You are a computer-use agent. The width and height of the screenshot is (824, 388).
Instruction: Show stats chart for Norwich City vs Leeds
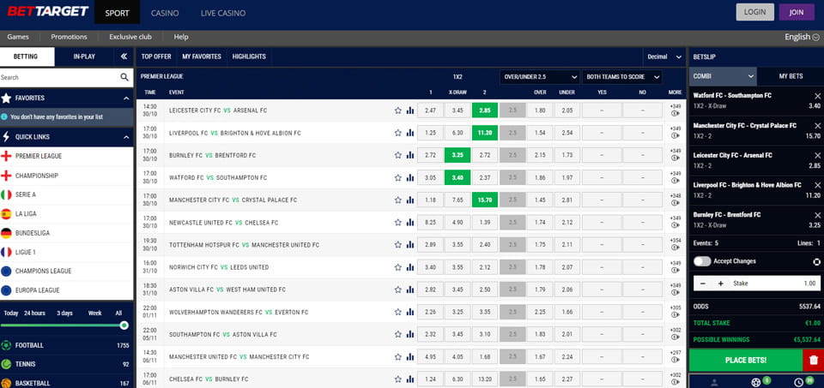pos(410,267)
